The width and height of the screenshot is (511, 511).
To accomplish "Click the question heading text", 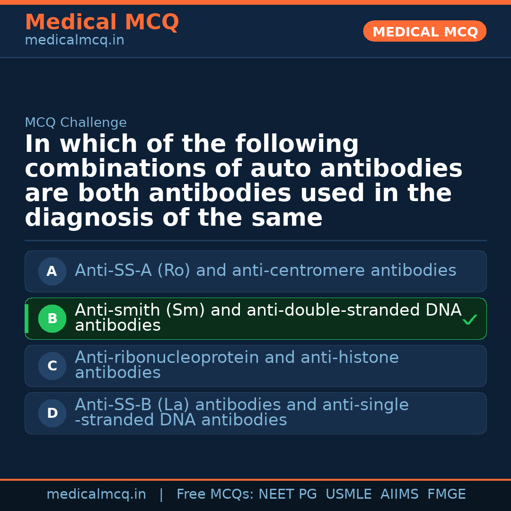I will coord(243,181).
